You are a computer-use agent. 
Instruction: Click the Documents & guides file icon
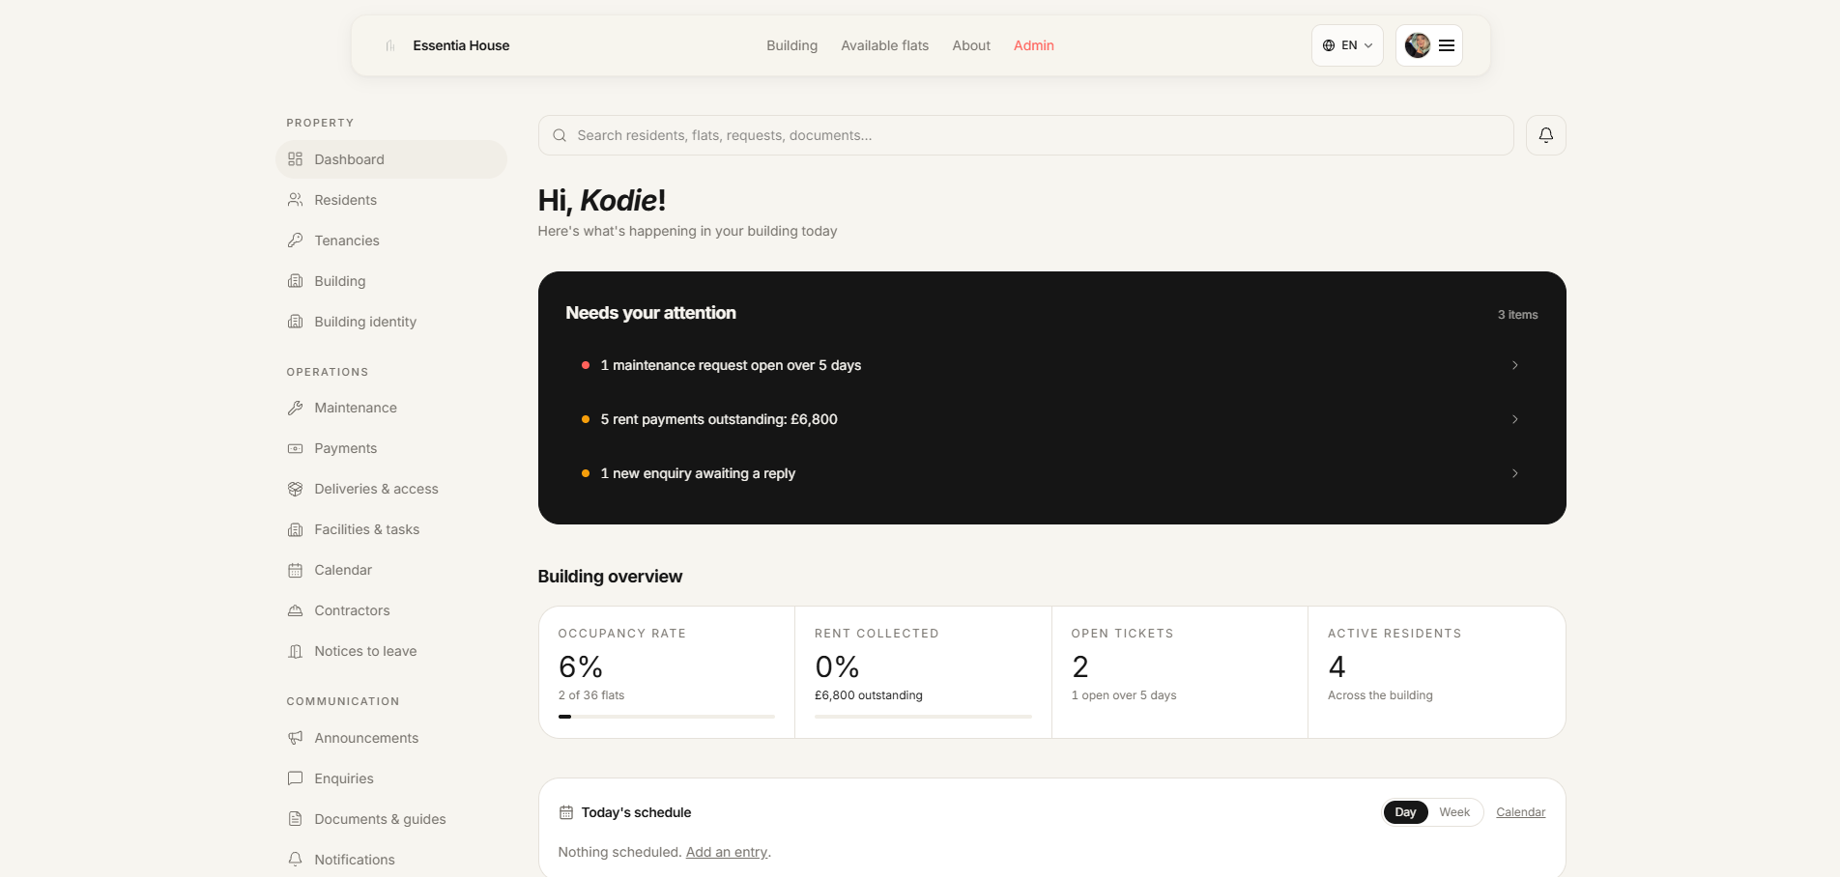tap(296, 819)
